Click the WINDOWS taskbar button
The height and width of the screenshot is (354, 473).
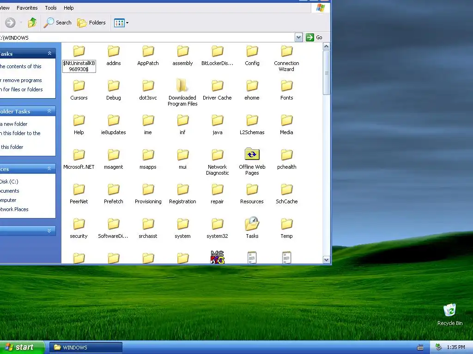(x=85, y=348)
